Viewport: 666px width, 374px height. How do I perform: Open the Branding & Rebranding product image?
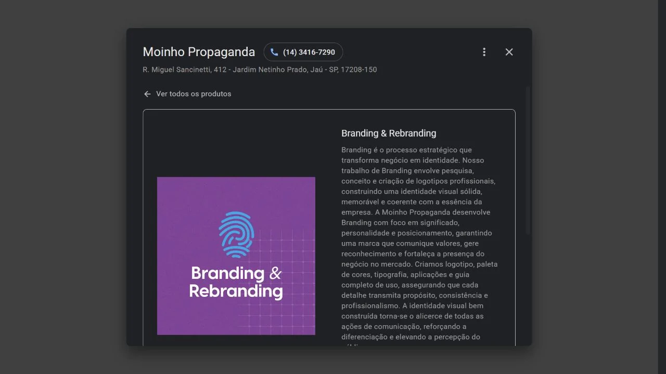coord(236,256)
